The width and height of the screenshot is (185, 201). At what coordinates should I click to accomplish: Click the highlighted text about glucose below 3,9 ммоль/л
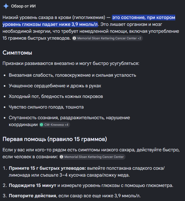tap(89, 21)
